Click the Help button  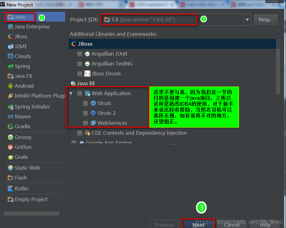265,225
